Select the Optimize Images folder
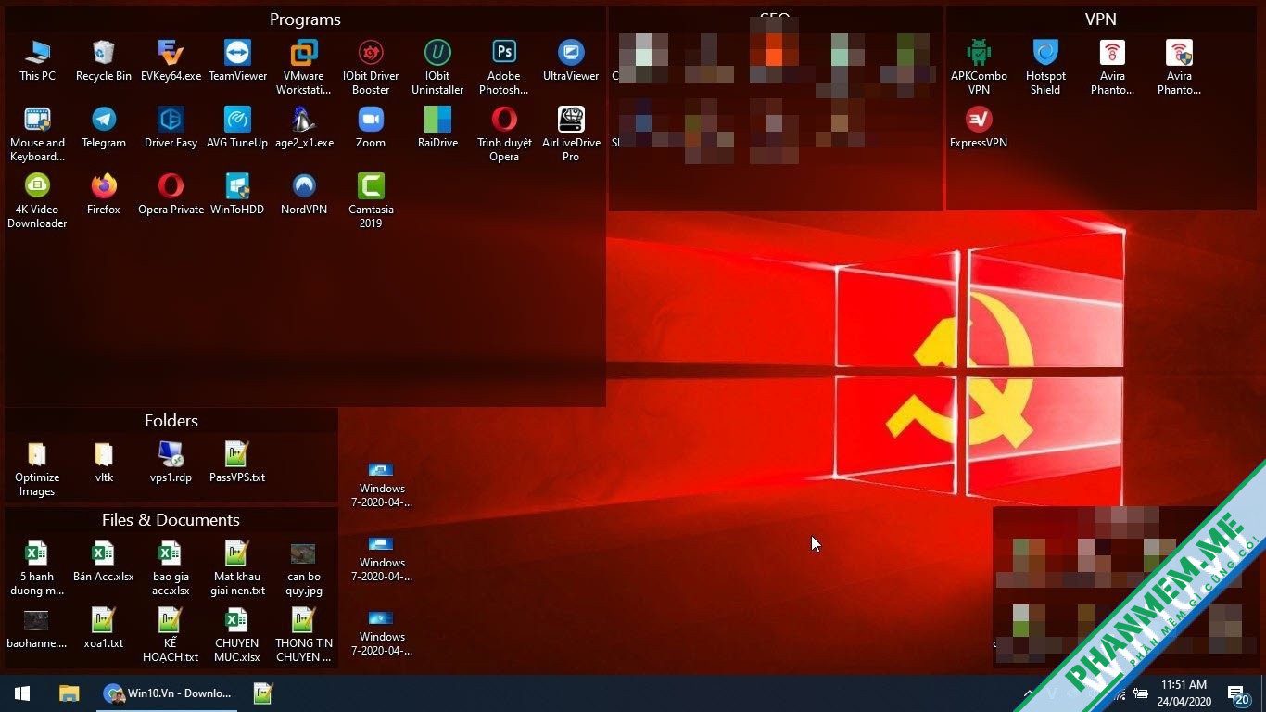The width and height of the screenshot is (1266, 712). pyautogui.click(x=37, y=468)
